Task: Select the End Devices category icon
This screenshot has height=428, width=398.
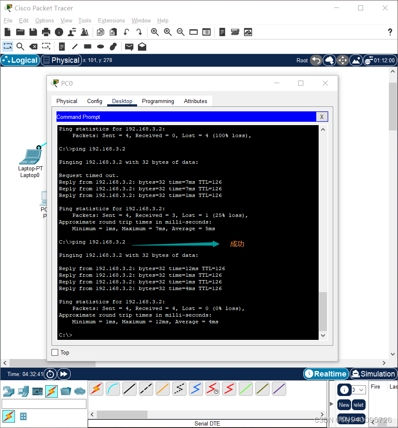Action: pos(23,391)
